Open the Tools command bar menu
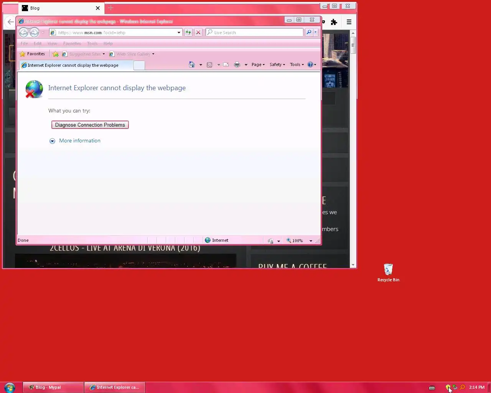 [x=297, y=64]
